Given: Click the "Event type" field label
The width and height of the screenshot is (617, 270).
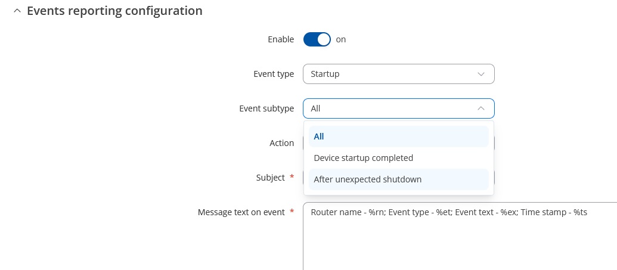Looking at the screenshot, I should (274, 74).
